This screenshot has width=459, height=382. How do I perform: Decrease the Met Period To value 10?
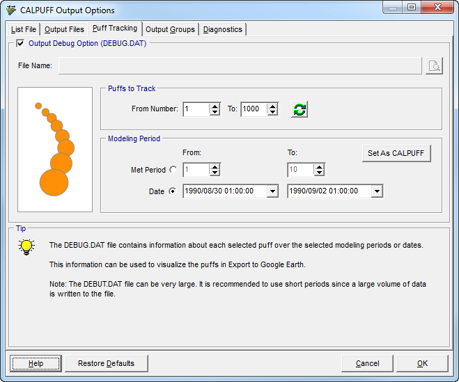(x=320, y=173)
